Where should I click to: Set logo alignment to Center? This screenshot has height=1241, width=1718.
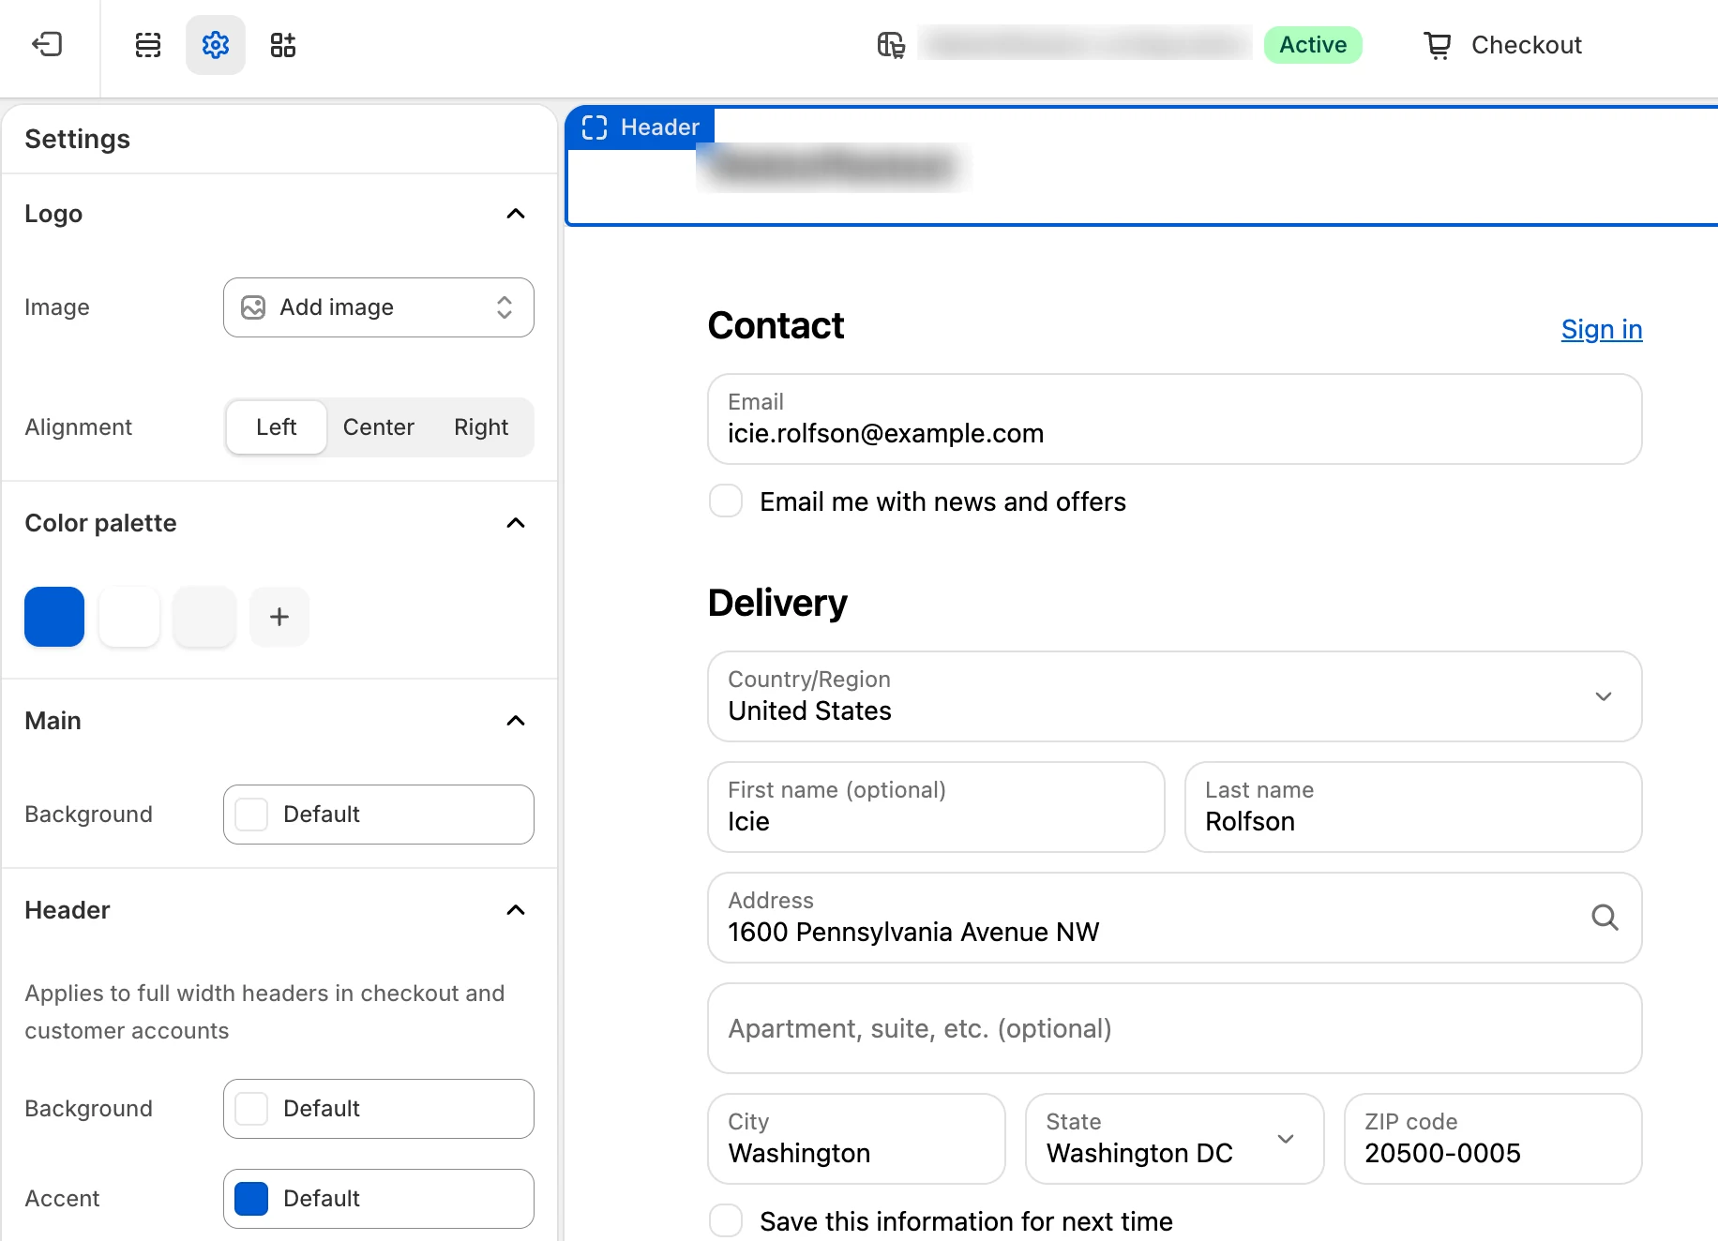379,427
